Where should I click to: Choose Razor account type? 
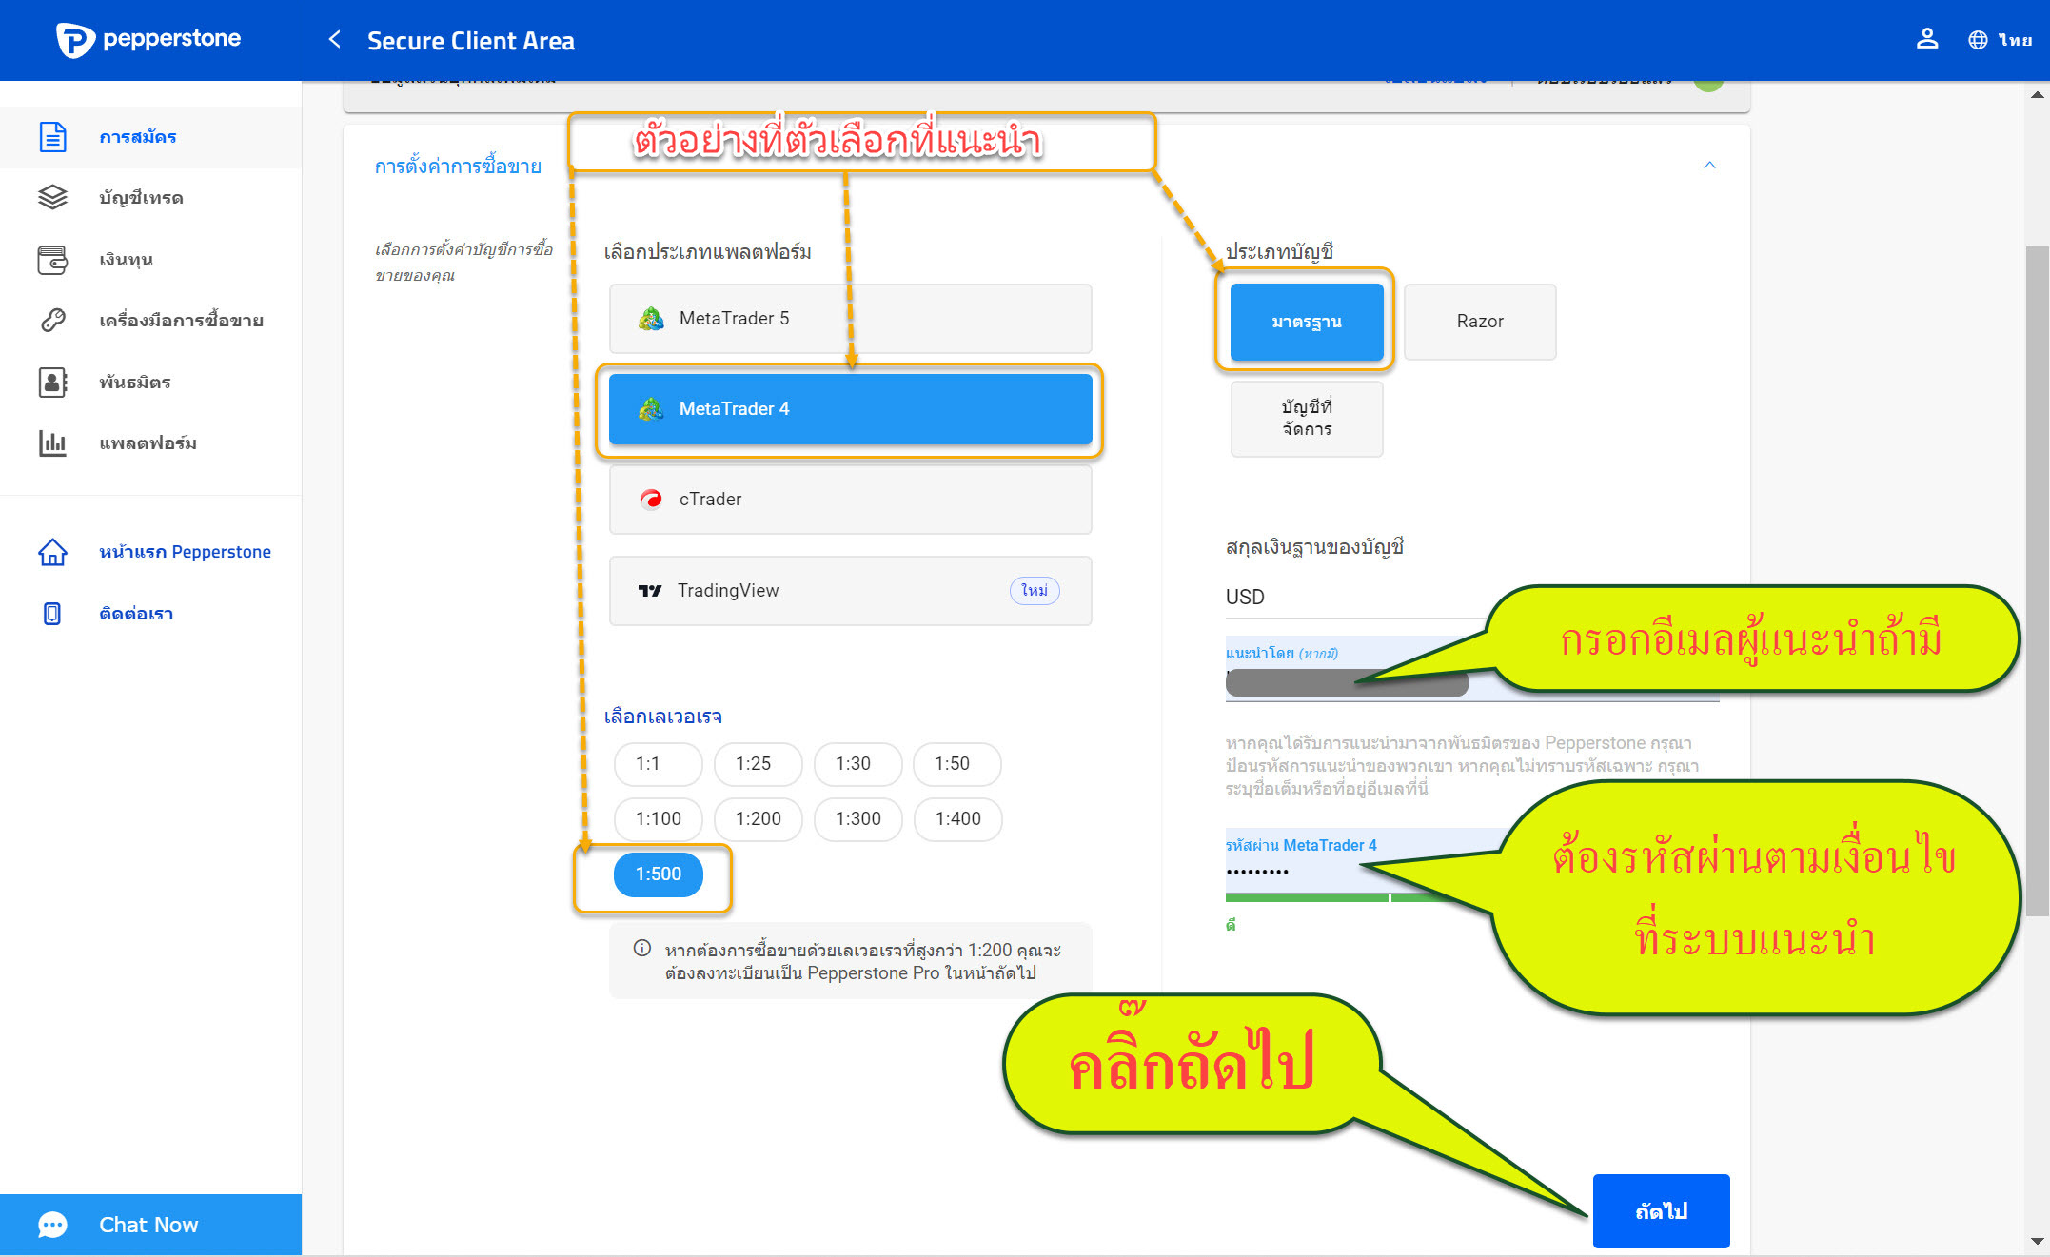1480,322
